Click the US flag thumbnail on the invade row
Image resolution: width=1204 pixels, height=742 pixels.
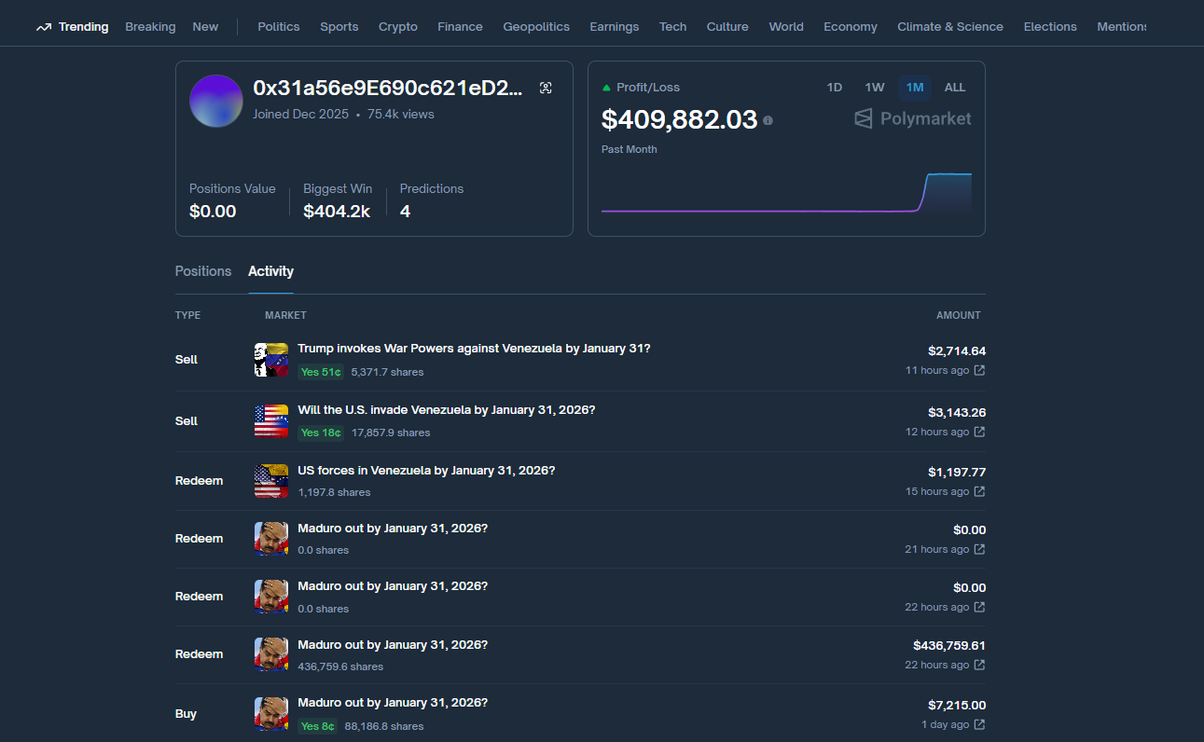coord(270,420)
